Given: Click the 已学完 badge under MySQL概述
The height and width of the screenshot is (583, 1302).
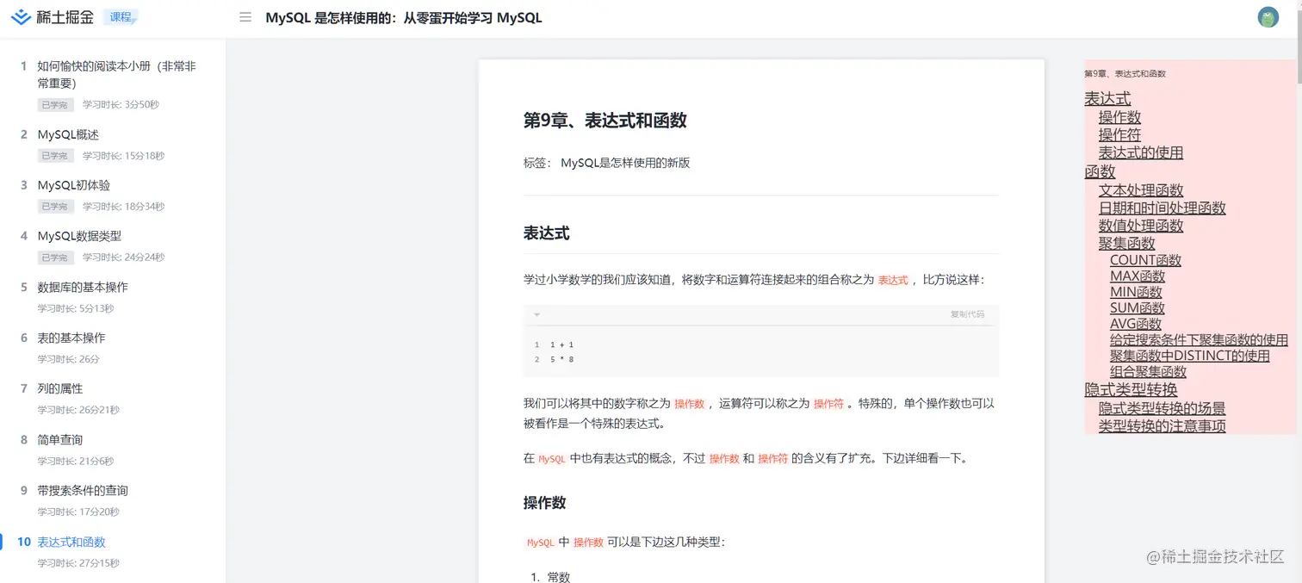Looking at the screenshot, I should click(x=53, y=156).
